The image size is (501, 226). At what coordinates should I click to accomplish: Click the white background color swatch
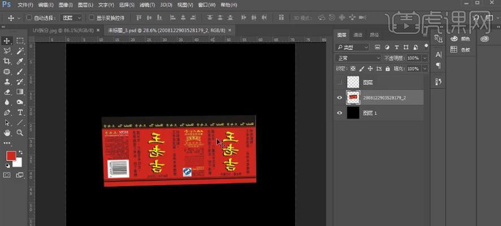pyautogui.click(x=19, y=164)
